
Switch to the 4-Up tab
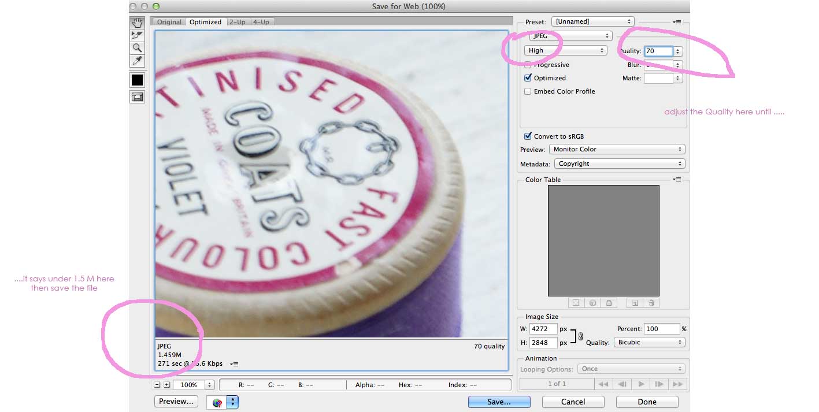coord(261,22)
